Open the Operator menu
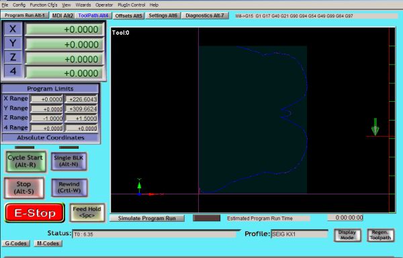This screenshot has height=258, width=403. pyautogui.click(x=104, y=5)
